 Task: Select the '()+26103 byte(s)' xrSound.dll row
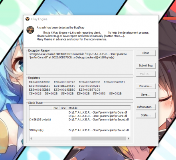pos(79,120)
